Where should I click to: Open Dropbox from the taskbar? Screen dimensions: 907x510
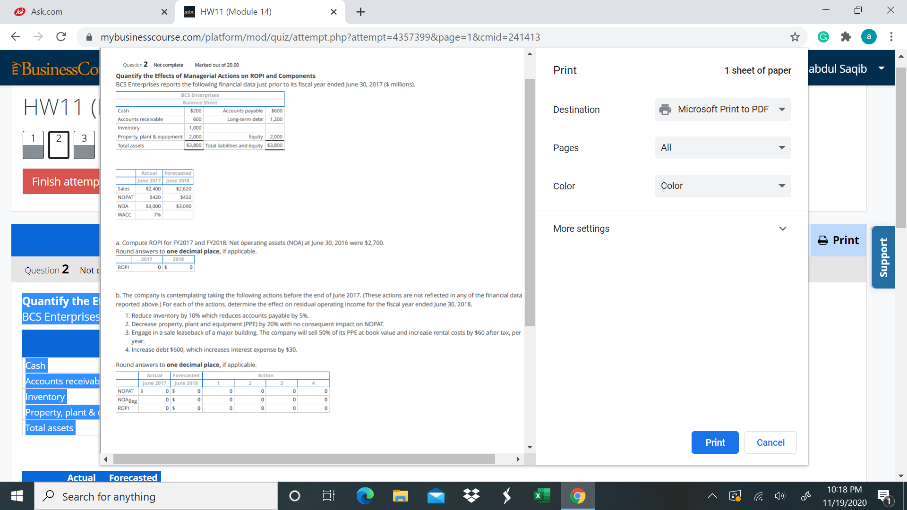click(x=471, y=496)
